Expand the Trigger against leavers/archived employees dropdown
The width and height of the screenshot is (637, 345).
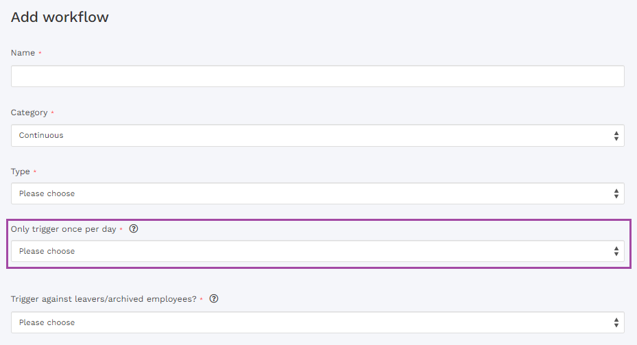coord(317,322)
